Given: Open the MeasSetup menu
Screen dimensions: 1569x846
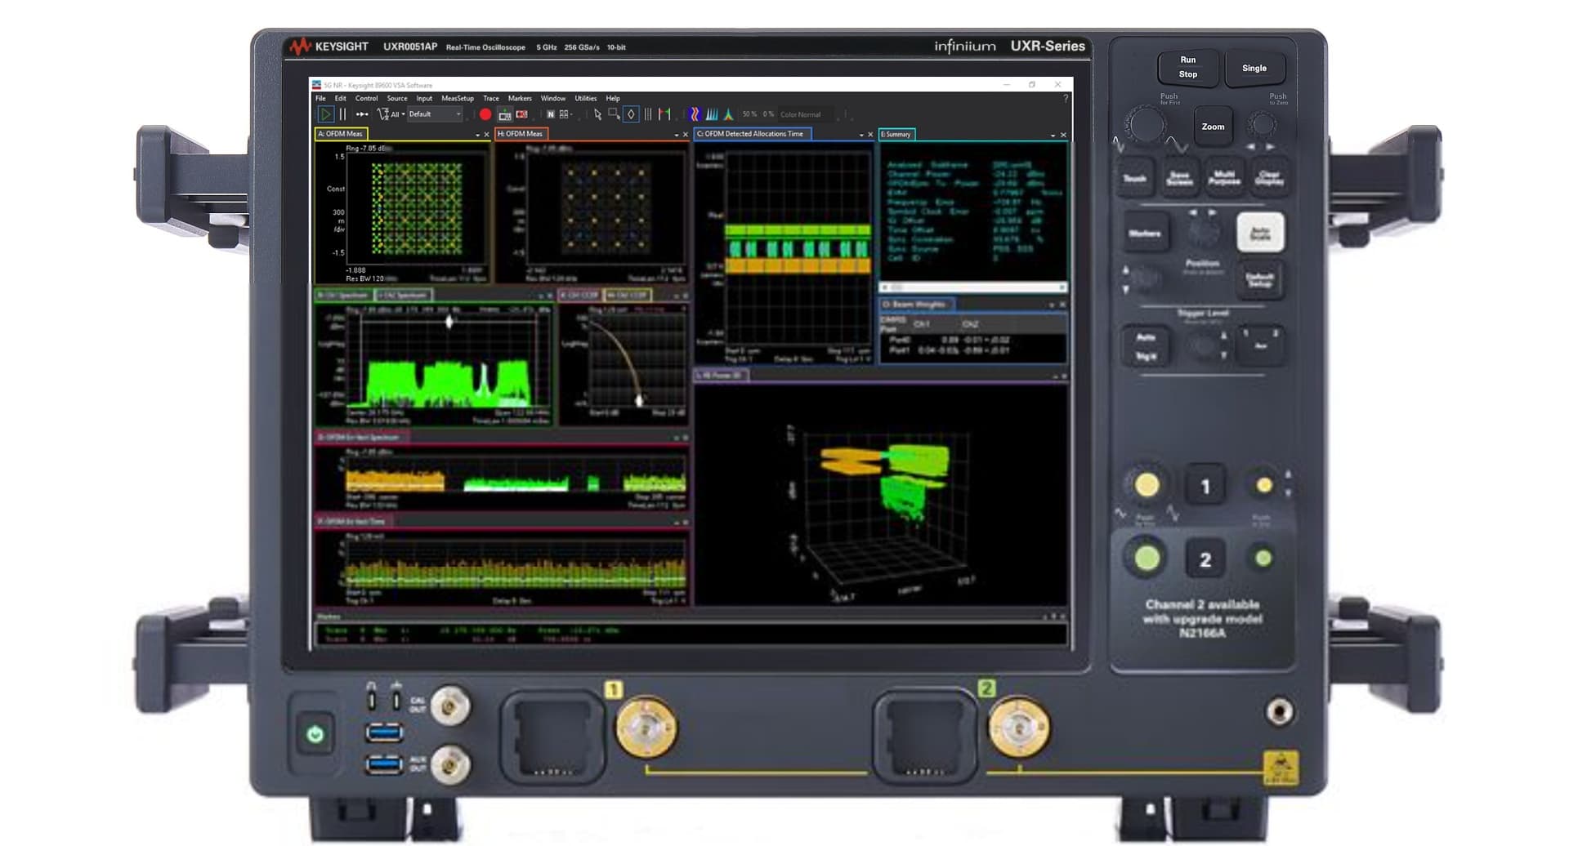Looking at the screenshot, I should pyautogui.click(x=458, y=98).
